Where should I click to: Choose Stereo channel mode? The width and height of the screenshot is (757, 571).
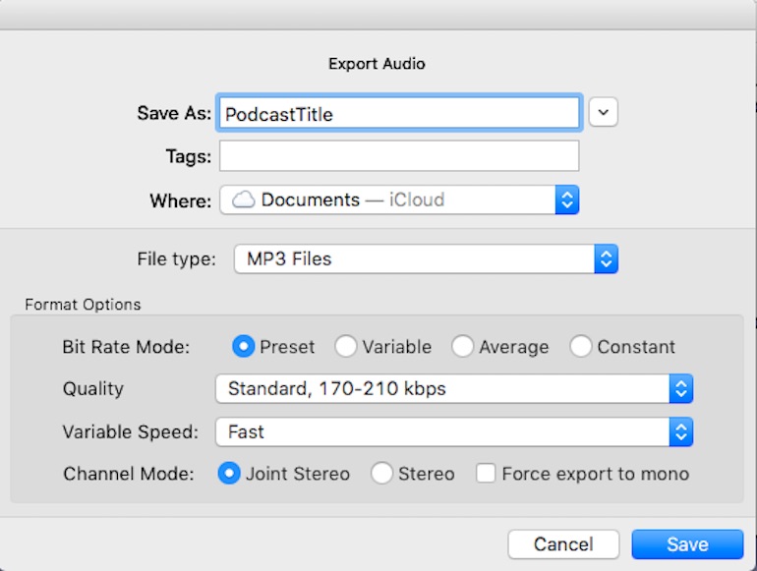click(381, 474)
